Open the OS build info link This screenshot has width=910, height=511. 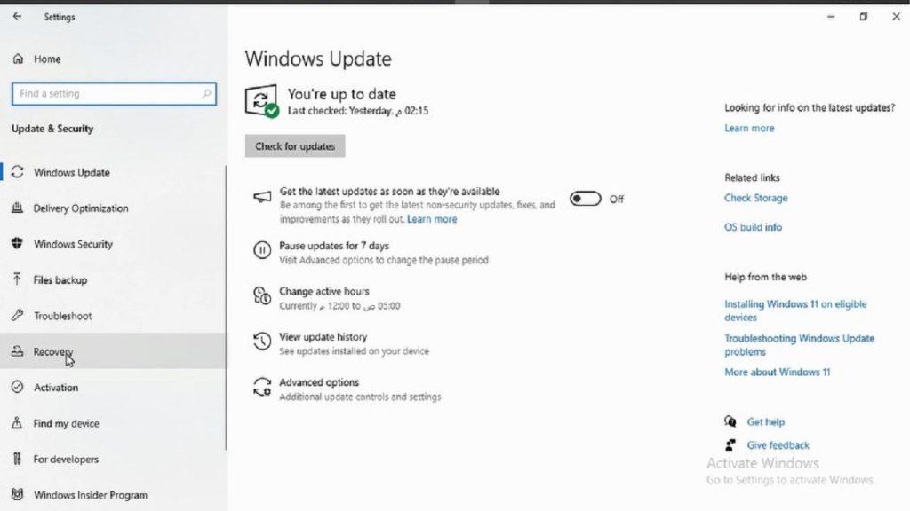pos(753,228)
